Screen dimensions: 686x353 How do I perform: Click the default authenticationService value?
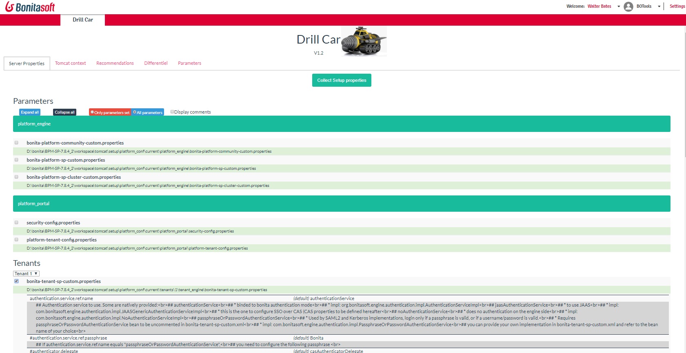click(x=324, y=298)
